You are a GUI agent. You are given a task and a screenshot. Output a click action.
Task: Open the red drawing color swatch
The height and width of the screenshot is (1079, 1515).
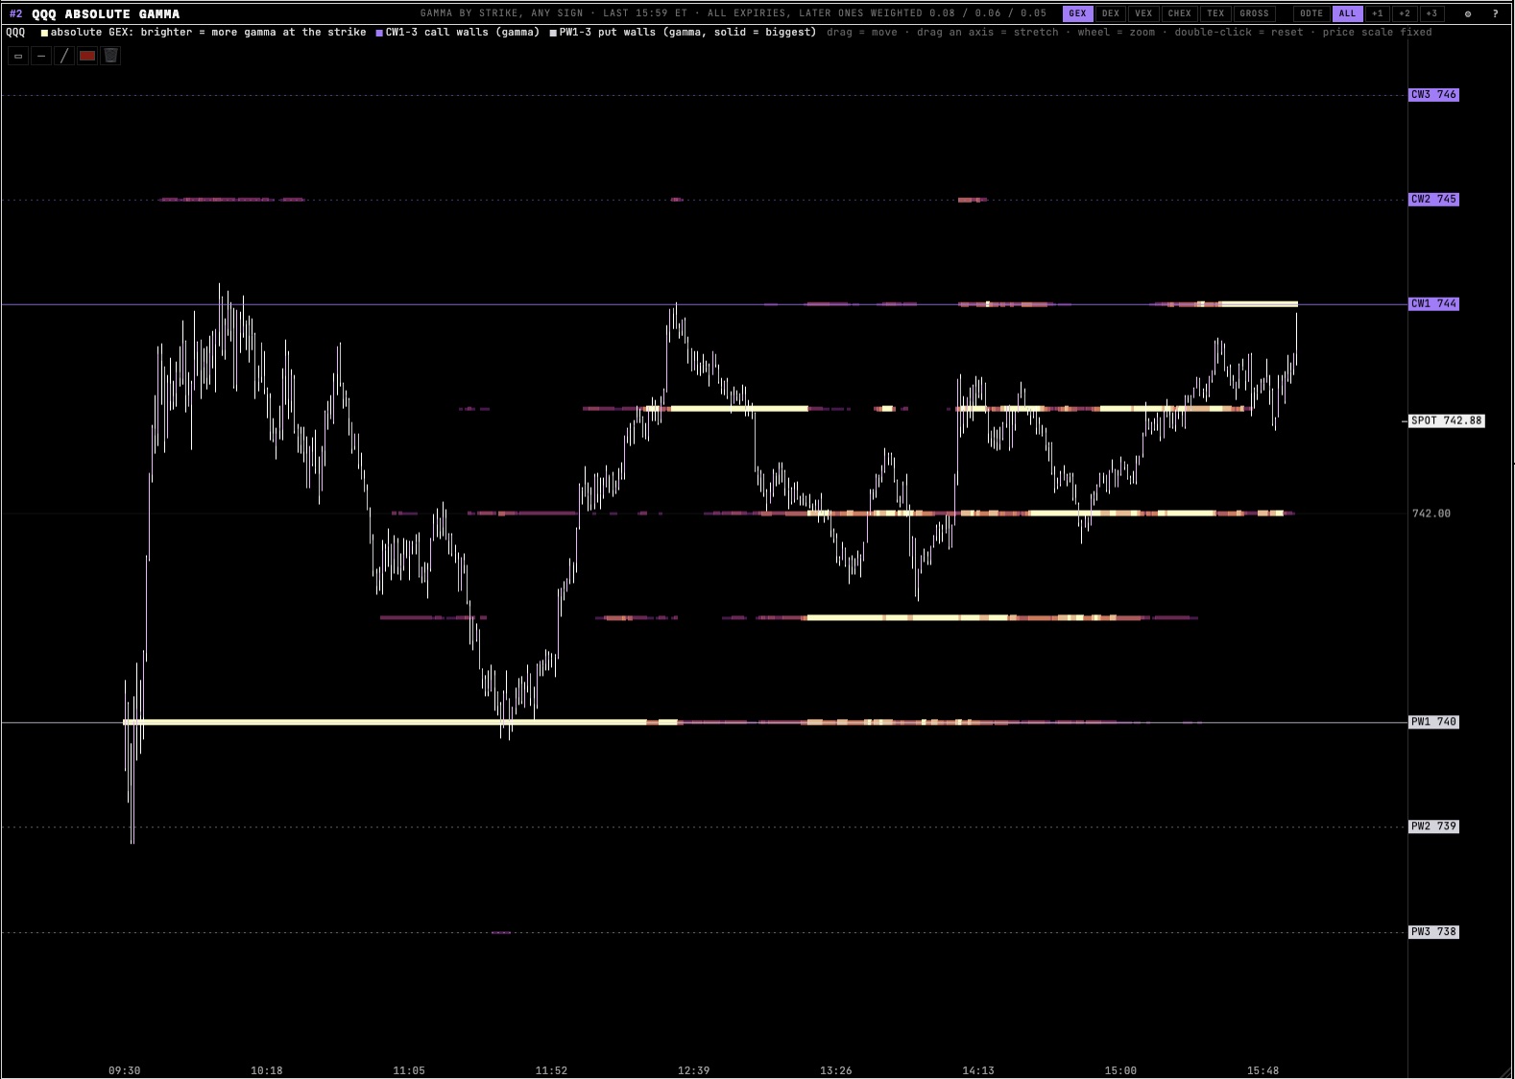pos(87,56)
